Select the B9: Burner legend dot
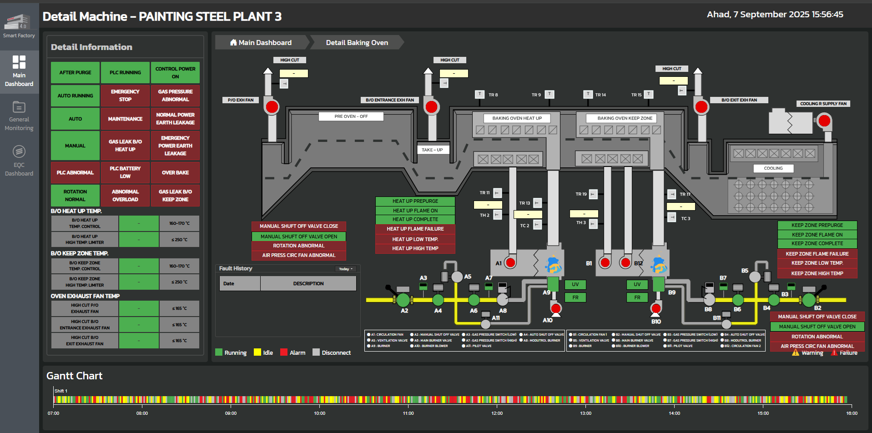 [570, 346]
